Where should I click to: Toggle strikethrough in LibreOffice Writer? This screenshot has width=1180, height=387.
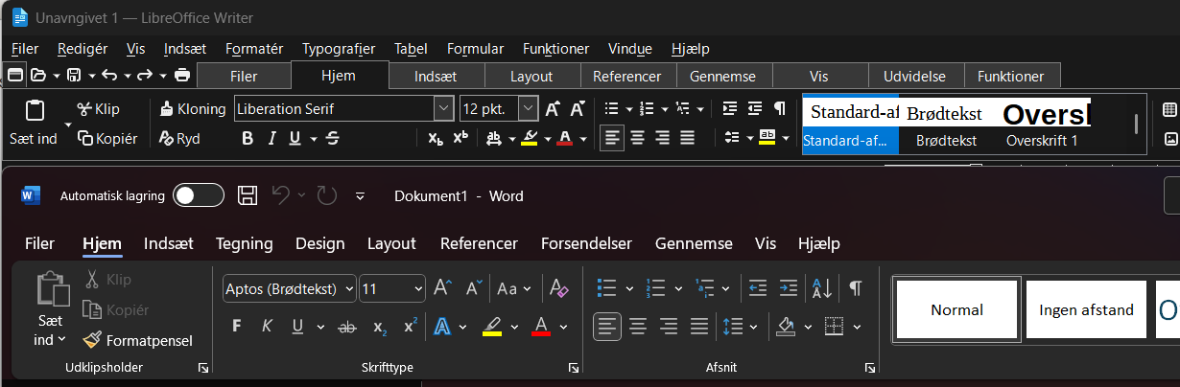point(333,139)
